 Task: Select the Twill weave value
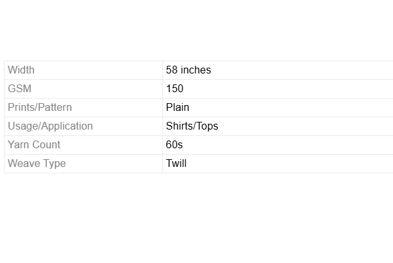coord(176,163)
